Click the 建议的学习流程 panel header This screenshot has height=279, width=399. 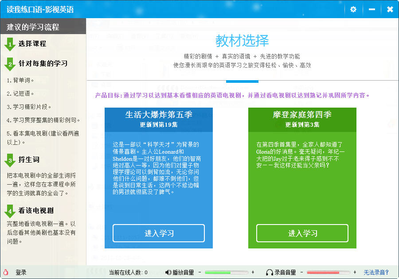pos(43,27)
